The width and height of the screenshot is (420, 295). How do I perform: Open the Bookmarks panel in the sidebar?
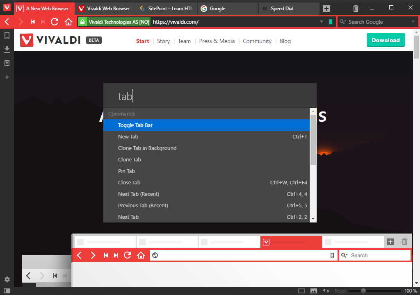[x=7, y=36]
